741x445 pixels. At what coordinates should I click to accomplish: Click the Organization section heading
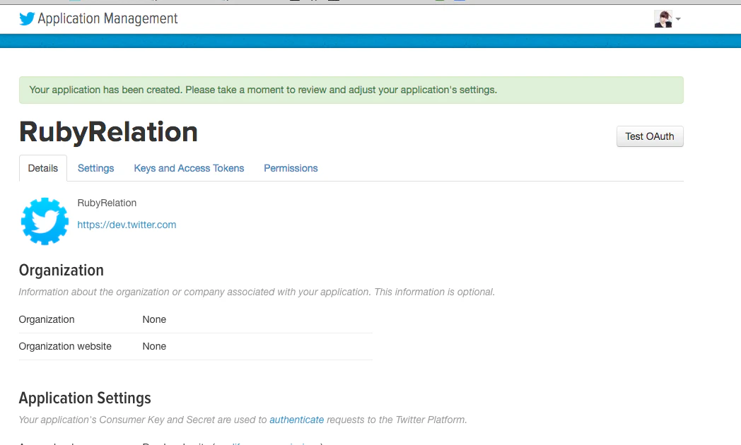61,271
